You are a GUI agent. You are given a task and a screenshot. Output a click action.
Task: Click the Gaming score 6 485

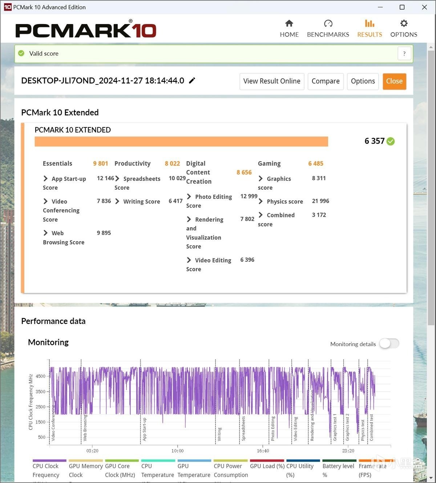pos(316,163)
